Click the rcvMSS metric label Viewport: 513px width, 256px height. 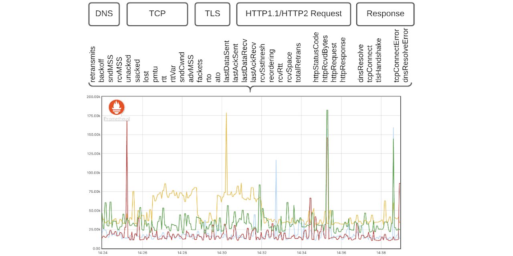[119, 70]
